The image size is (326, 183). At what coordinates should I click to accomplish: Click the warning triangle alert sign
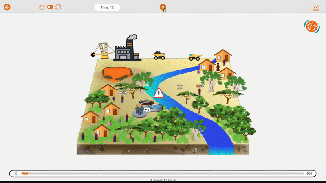(159, 94)
